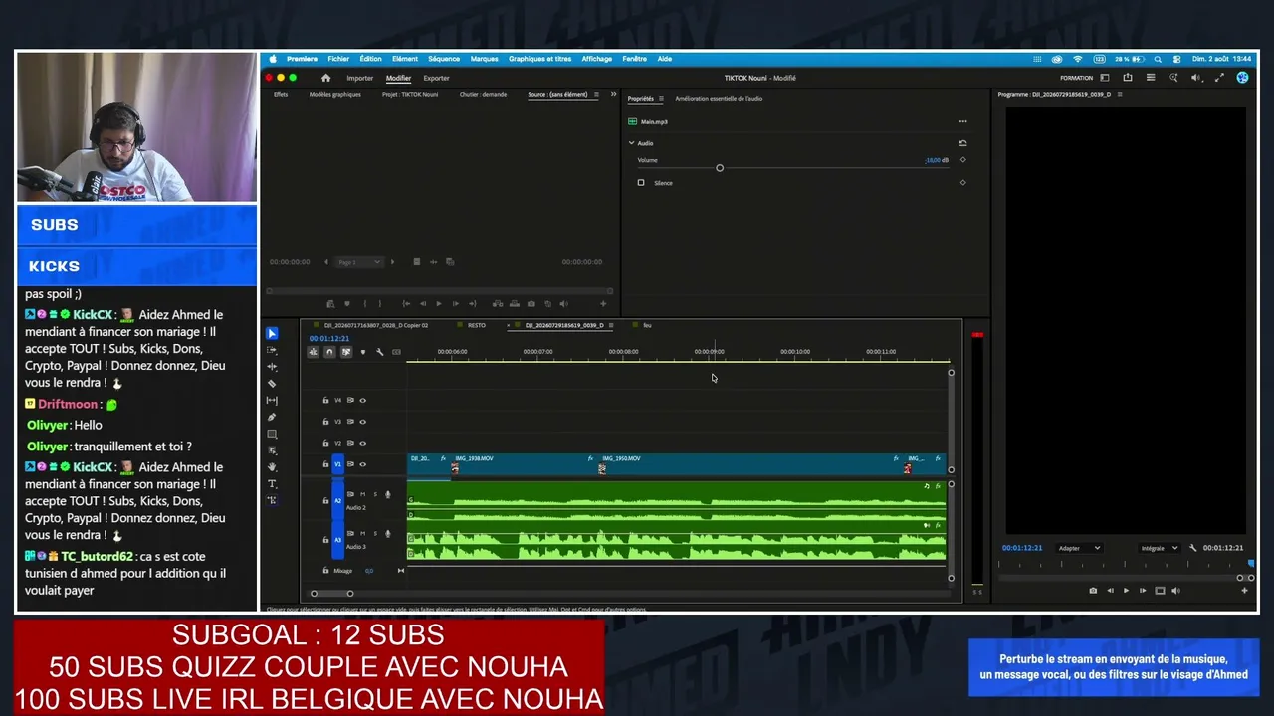Open the Source panel menu
The height and width of the screenshot is (716, 1274).
[x=597, y=95]
